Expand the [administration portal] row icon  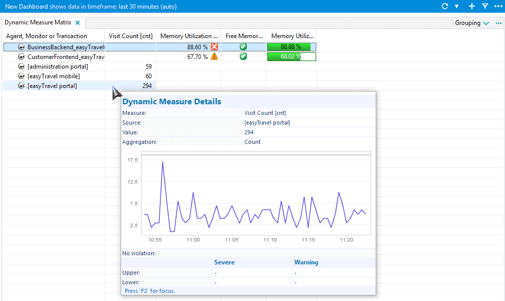(x=21, y=67)
